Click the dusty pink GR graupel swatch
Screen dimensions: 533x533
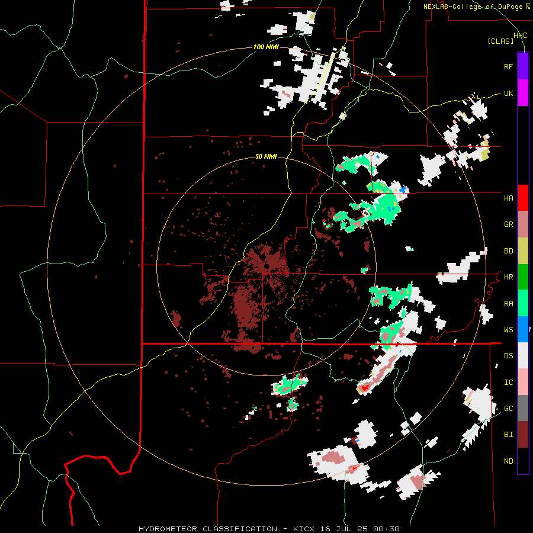pos(523,224)
